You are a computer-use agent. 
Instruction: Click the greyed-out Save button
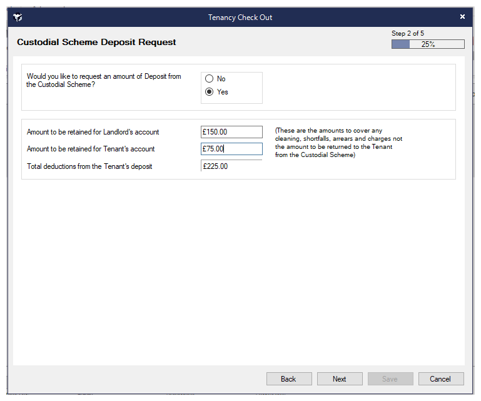pos(390,378)
